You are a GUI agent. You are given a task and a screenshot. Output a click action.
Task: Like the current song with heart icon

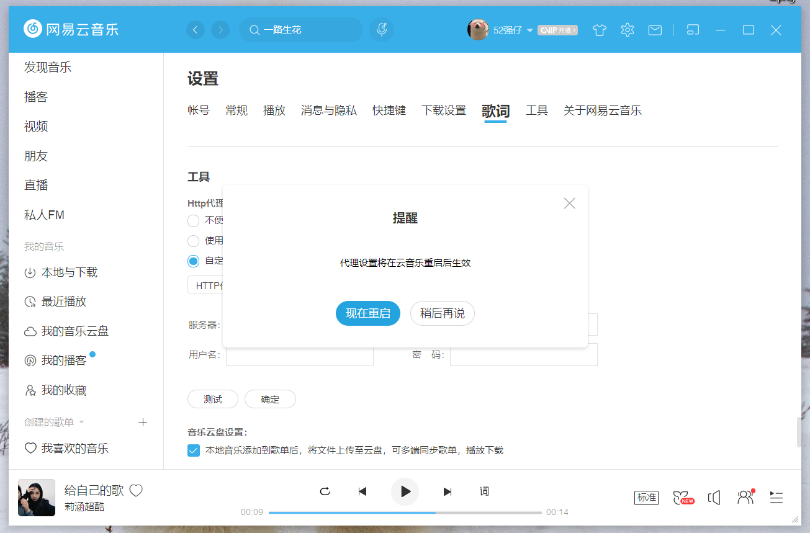pos(136,491)
